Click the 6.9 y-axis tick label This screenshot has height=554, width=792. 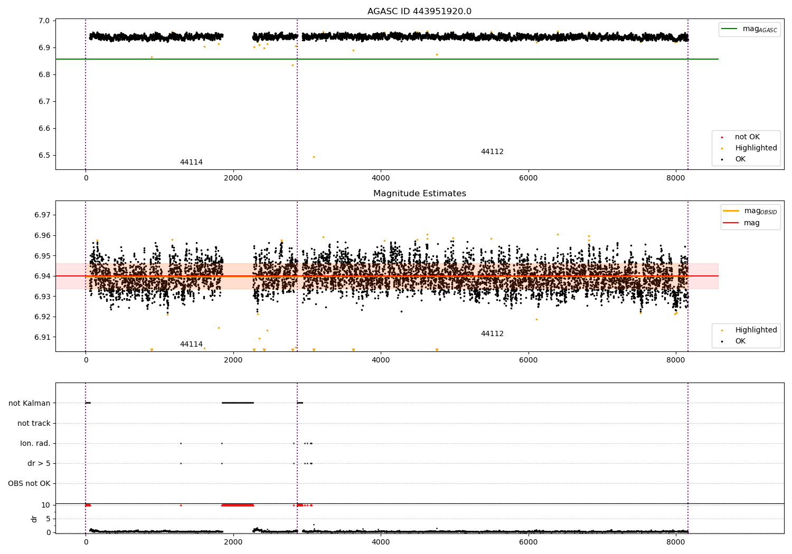coord(44,48)
